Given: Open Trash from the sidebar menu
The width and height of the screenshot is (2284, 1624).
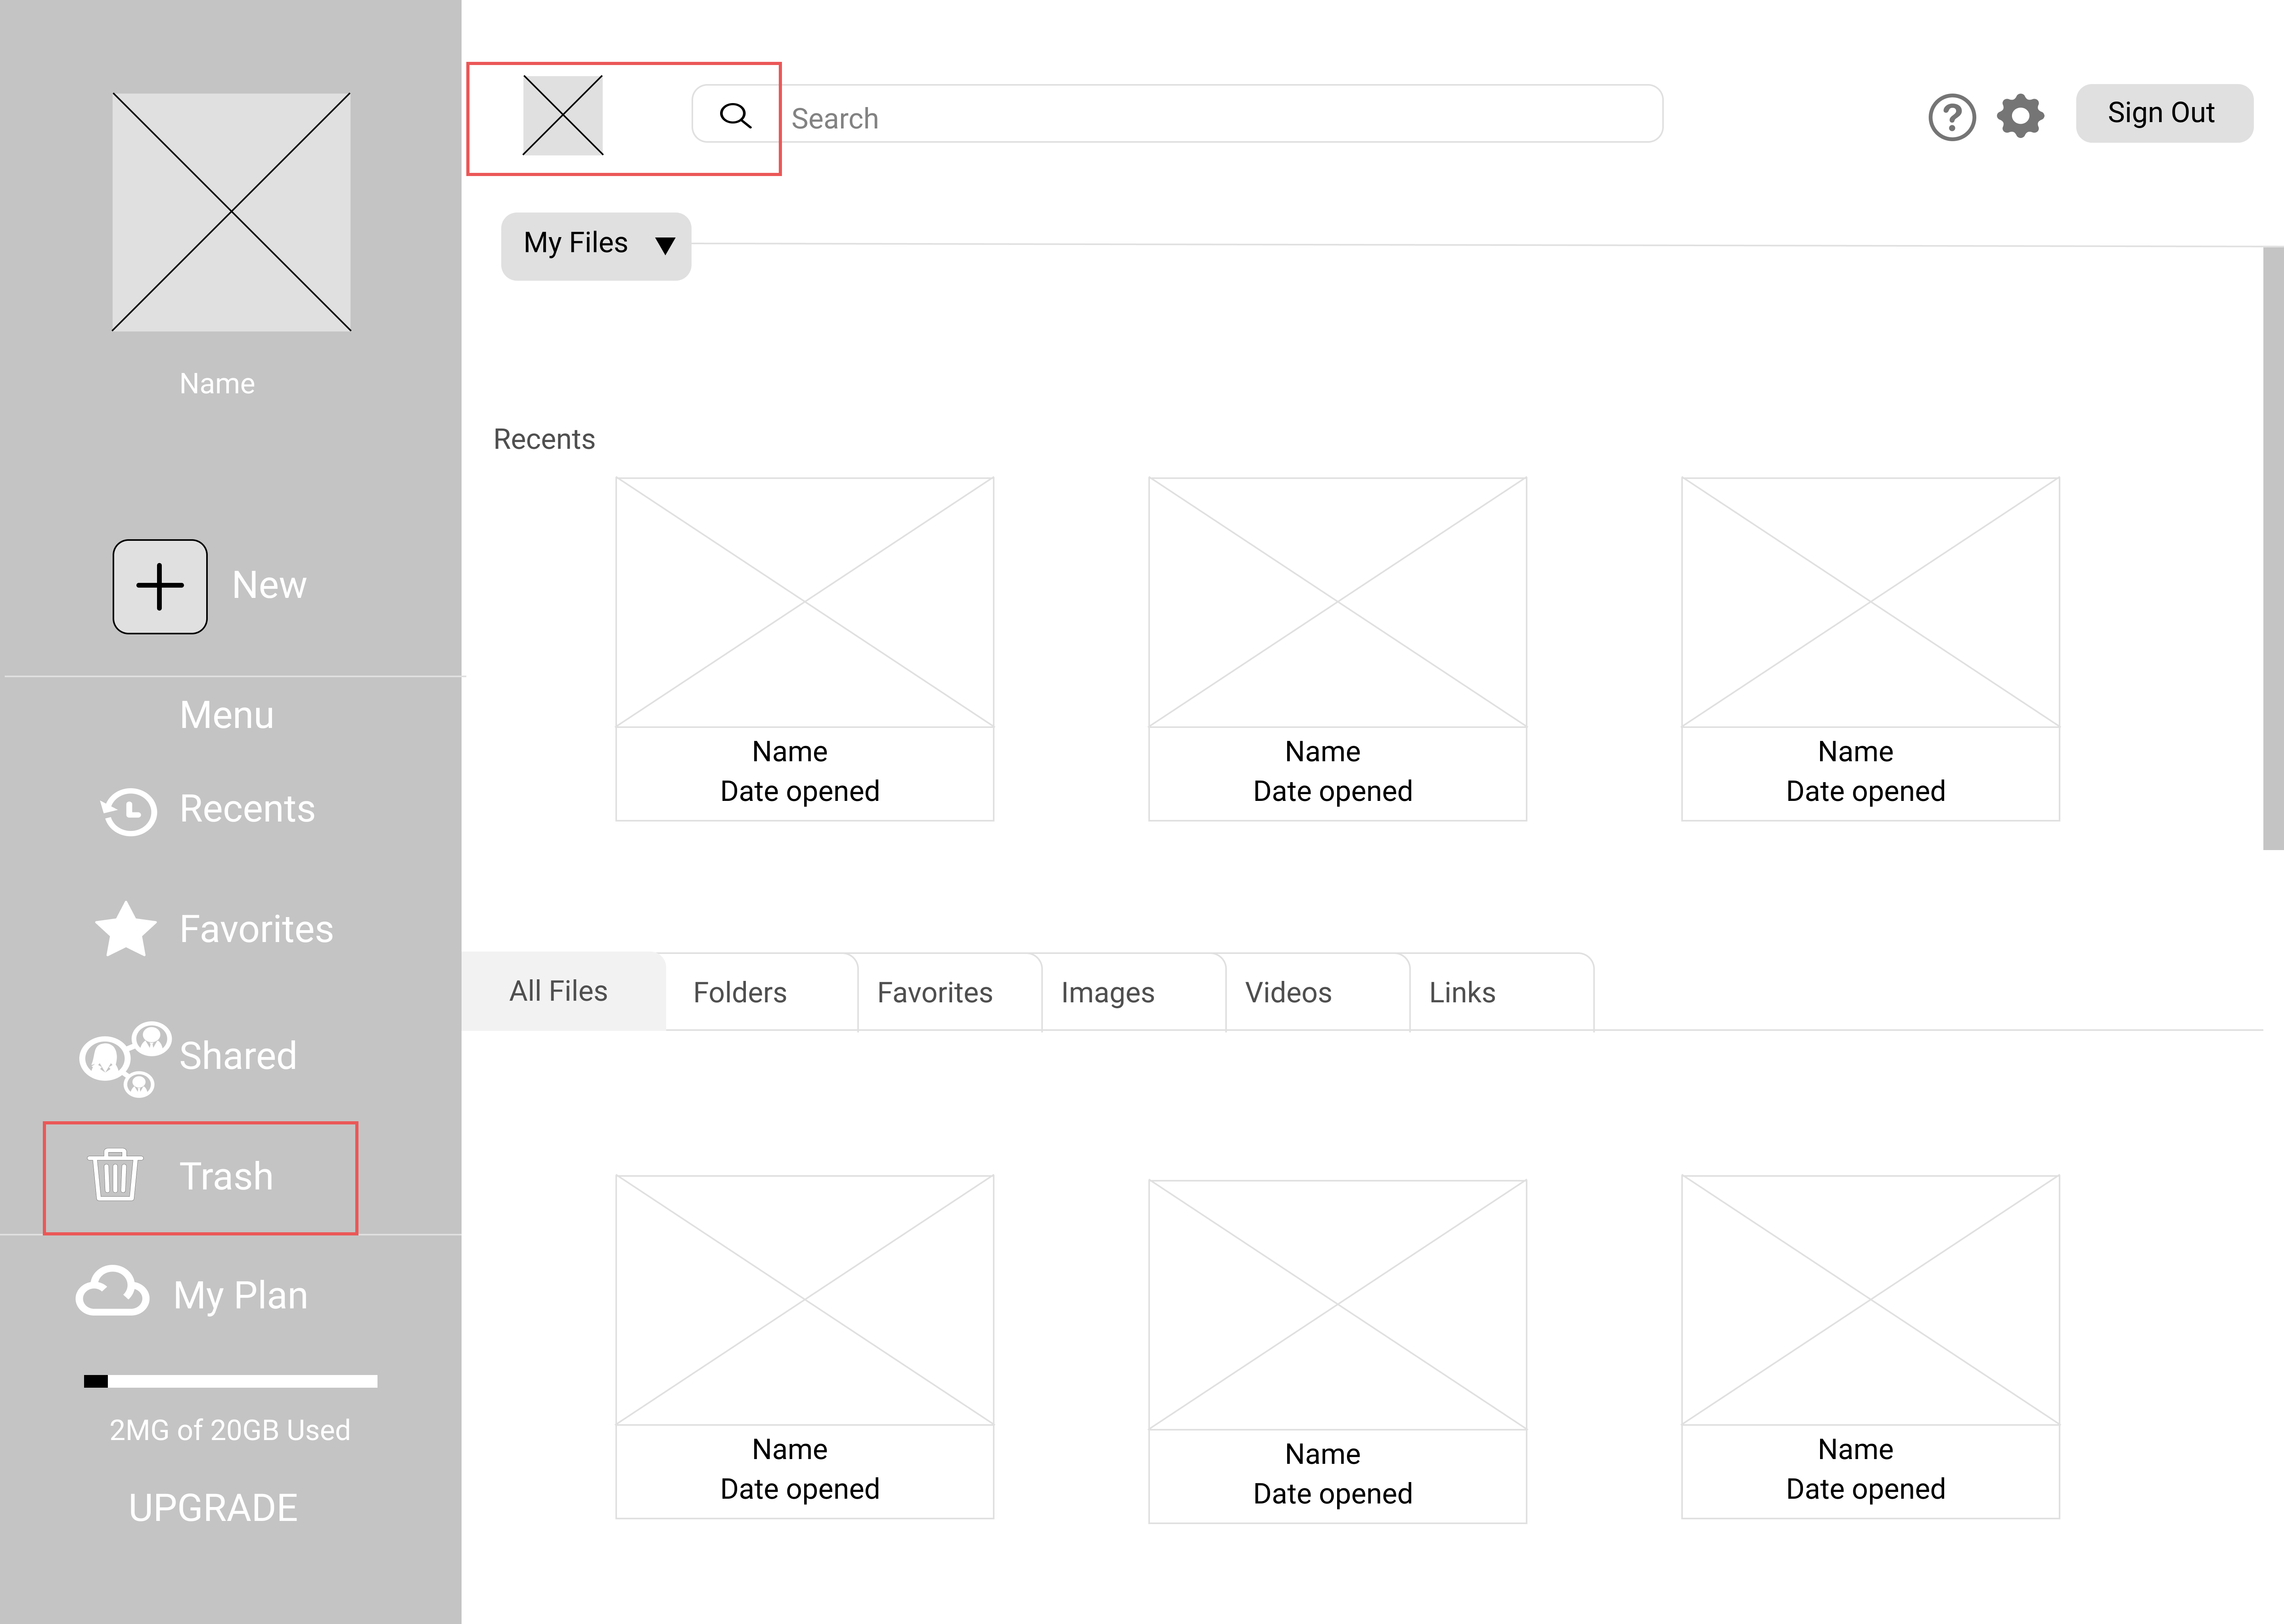Looking at the screenshot, I should (x=226, y=1177).
